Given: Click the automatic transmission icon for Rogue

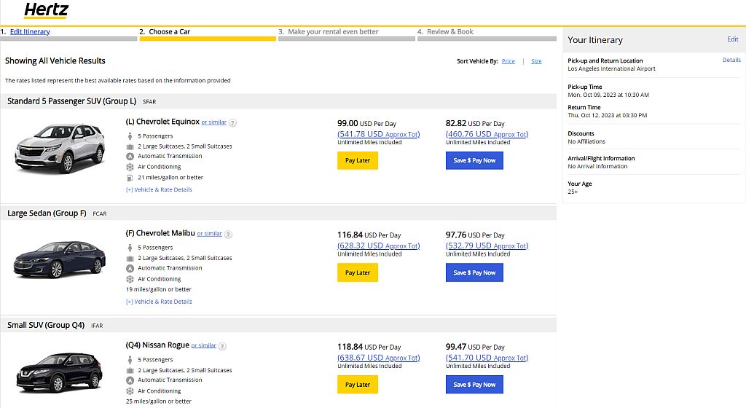Looking at the screenshot, I should coord(130,380).
